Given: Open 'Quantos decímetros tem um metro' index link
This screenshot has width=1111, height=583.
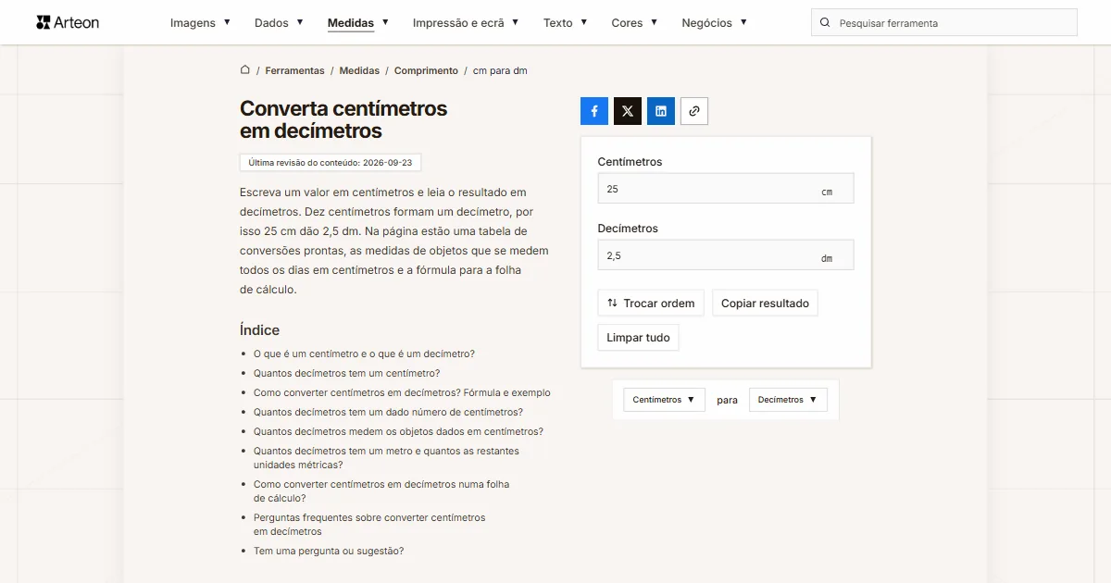Looking at the screenshot, I should point(386,458).
